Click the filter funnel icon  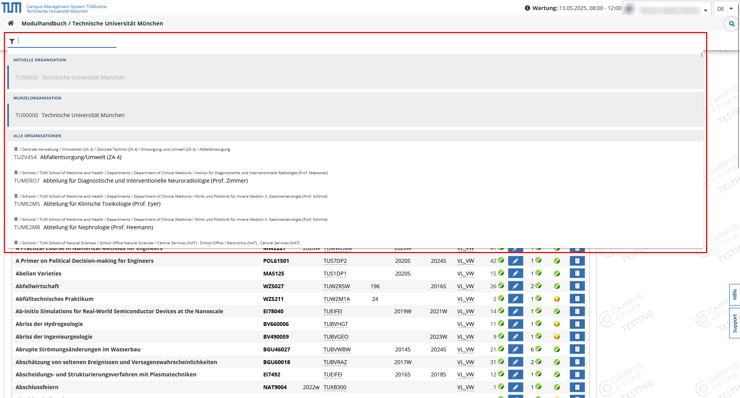[12, 41]
